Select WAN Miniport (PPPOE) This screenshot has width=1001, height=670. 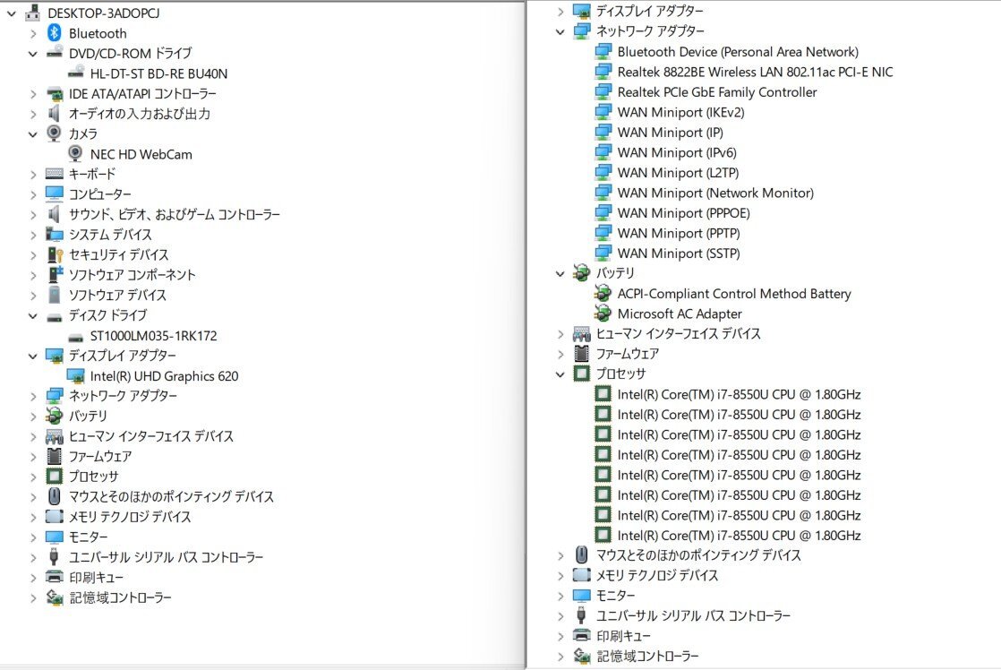coord(684,212)
